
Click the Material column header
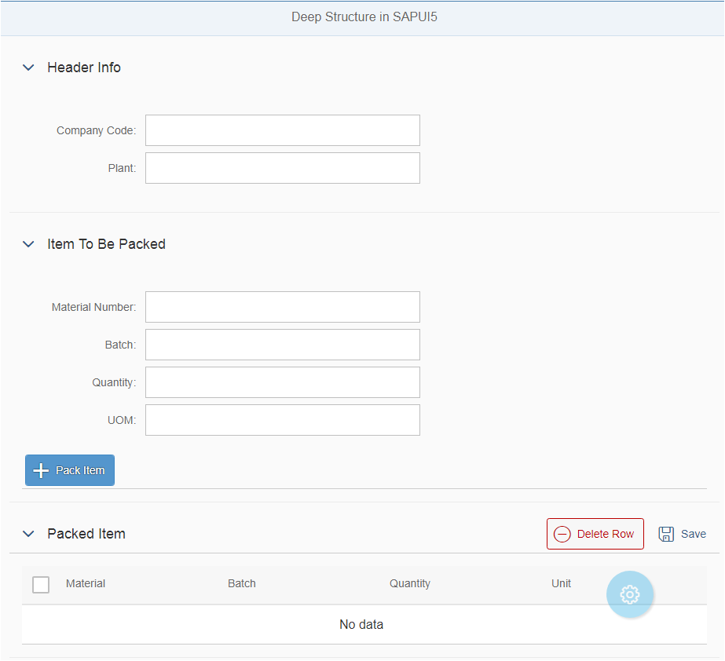coord(86,583)
